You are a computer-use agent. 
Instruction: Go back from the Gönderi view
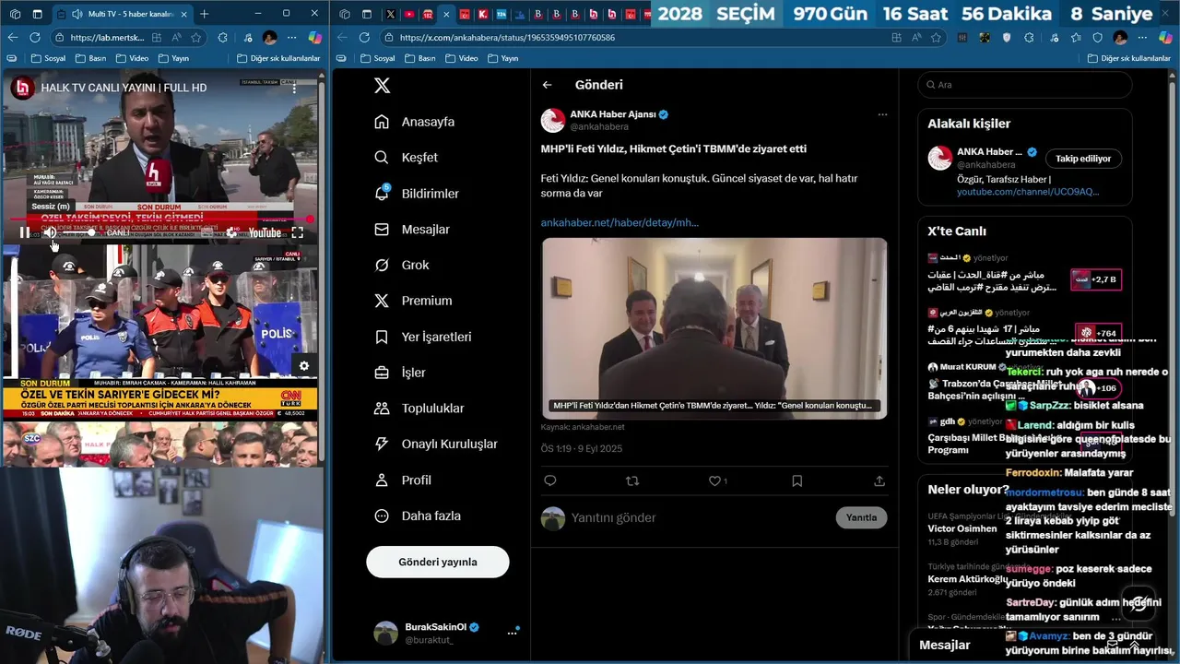[548, 85]
